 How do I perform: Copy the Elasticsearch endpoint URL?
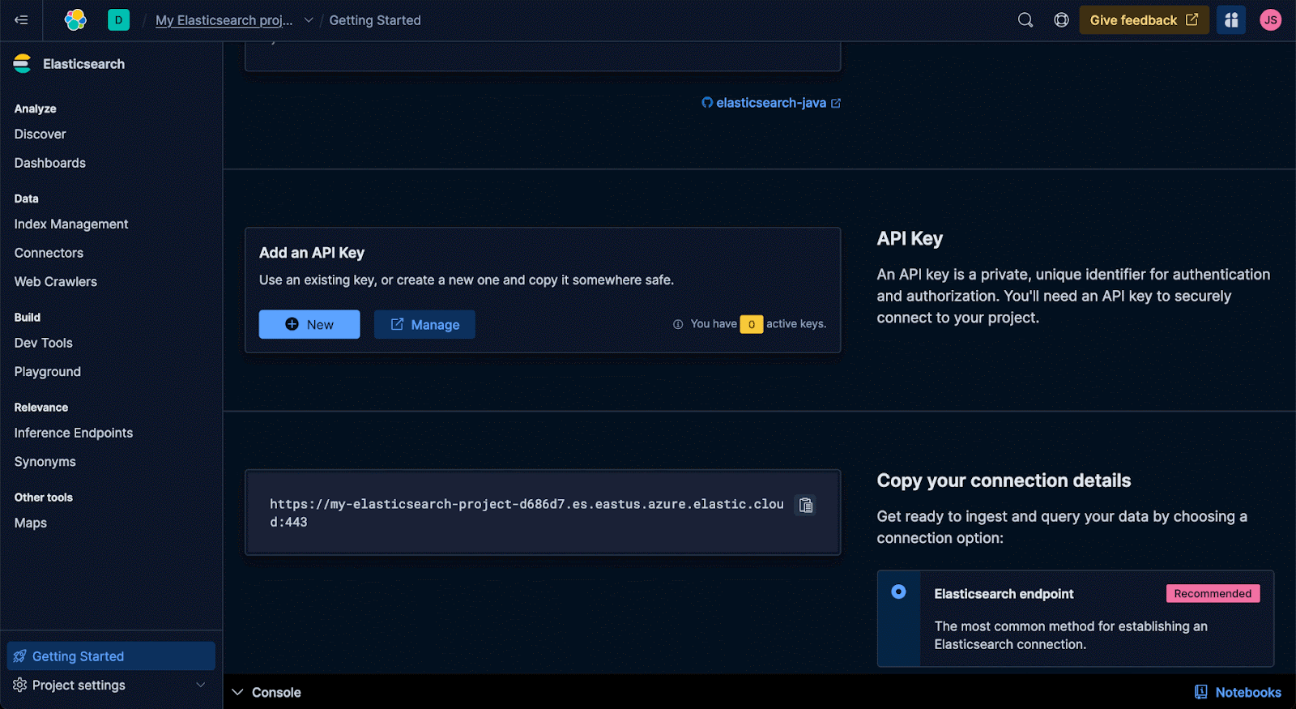805,506
